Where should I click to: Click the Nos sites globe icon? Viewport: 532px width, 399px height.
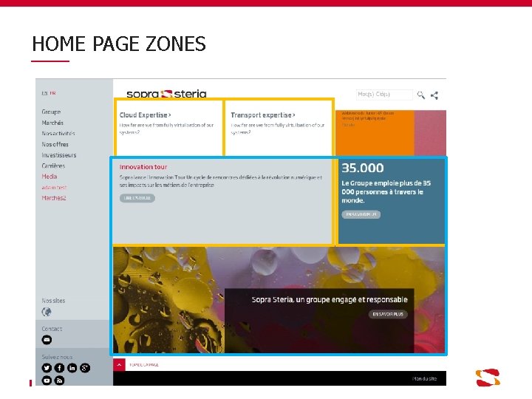pos(47,312)
